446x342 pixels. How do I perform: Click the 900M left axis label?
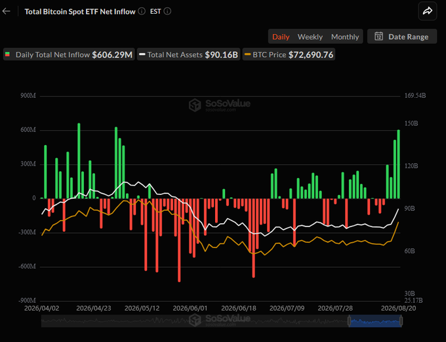[x=28, y=96]
